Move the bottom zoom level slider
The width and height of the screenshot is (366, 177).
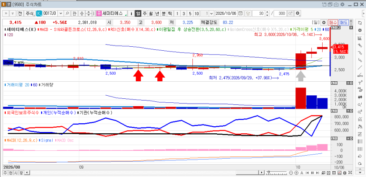pos(269,173)
